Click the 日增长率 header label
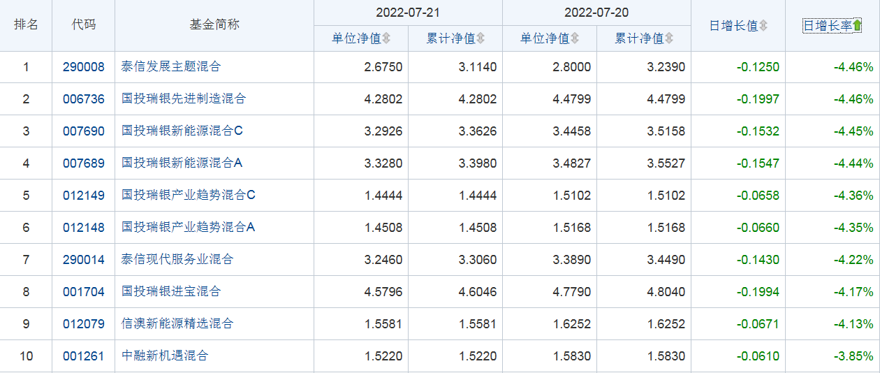The image size is (880, 373). (828, 26)
